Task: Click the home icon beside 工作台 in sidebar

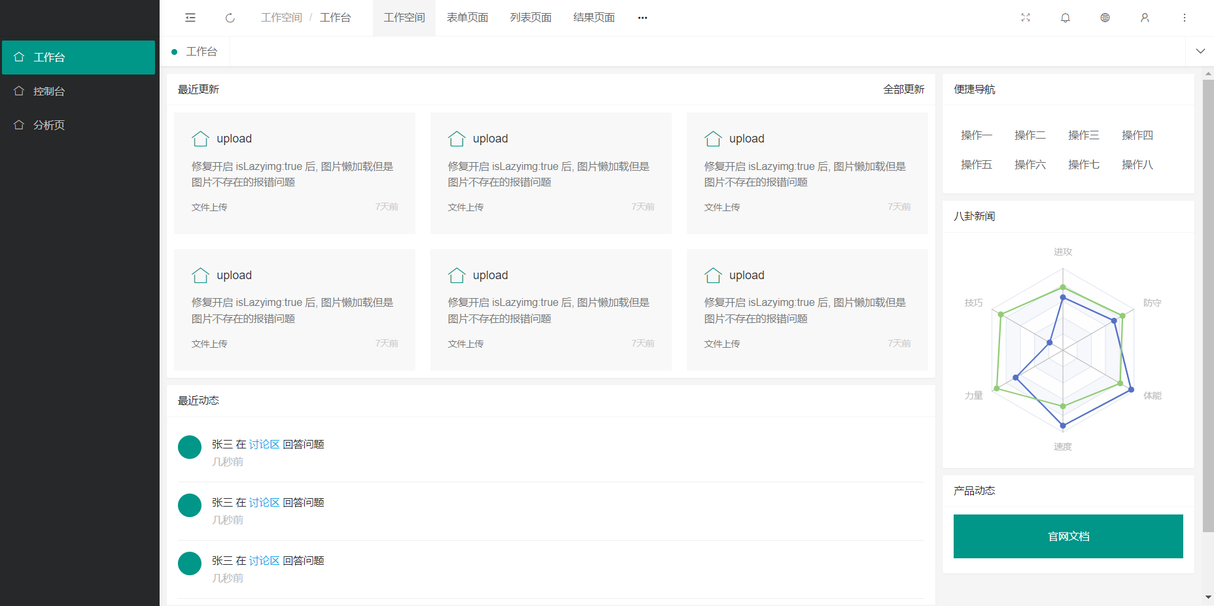Action: click(19, 57)
